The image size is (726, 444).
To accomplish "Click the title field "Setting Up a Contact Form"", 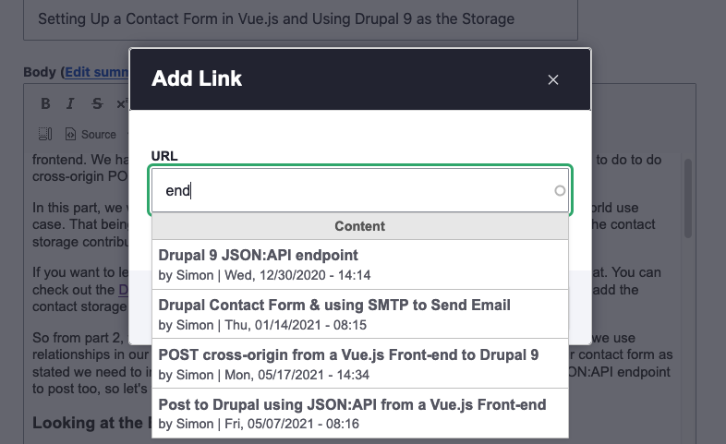I will point(300,19).
